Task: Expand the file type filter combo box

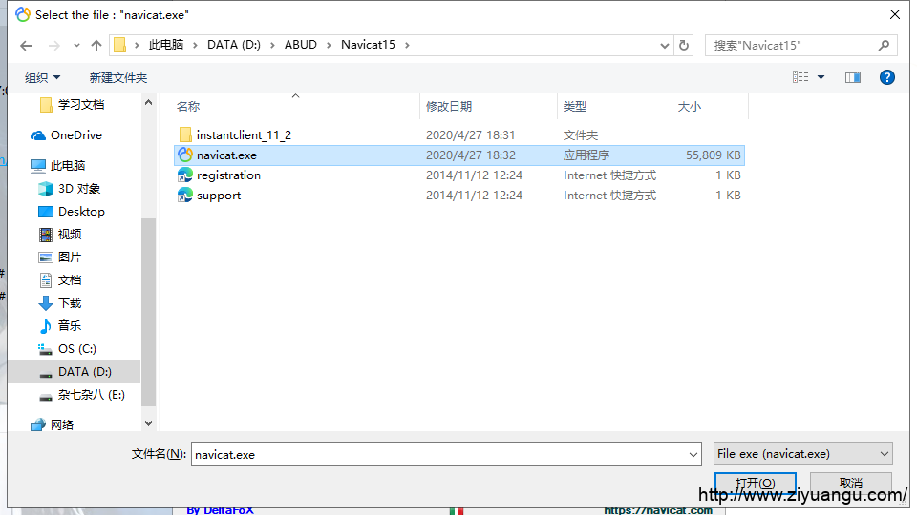Action: point(802,454)
